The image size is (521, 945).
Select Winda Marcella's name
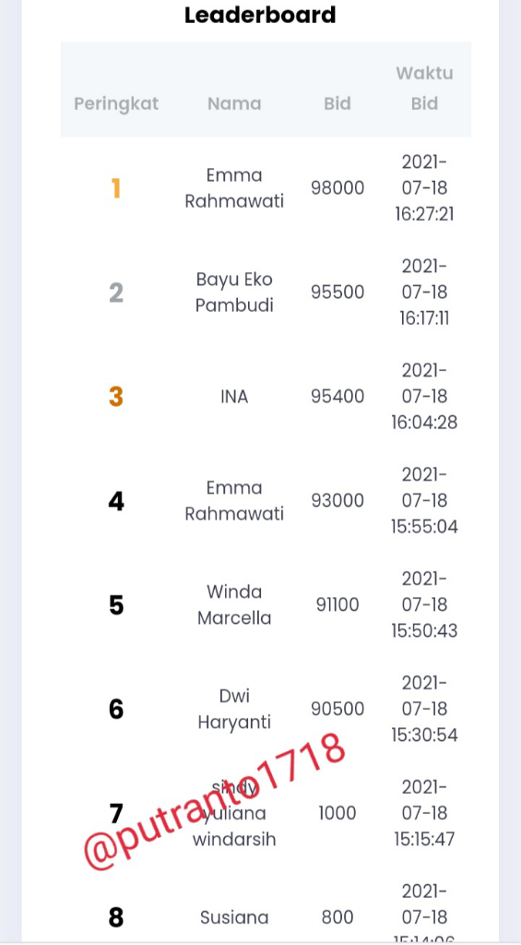pos(234,605)
